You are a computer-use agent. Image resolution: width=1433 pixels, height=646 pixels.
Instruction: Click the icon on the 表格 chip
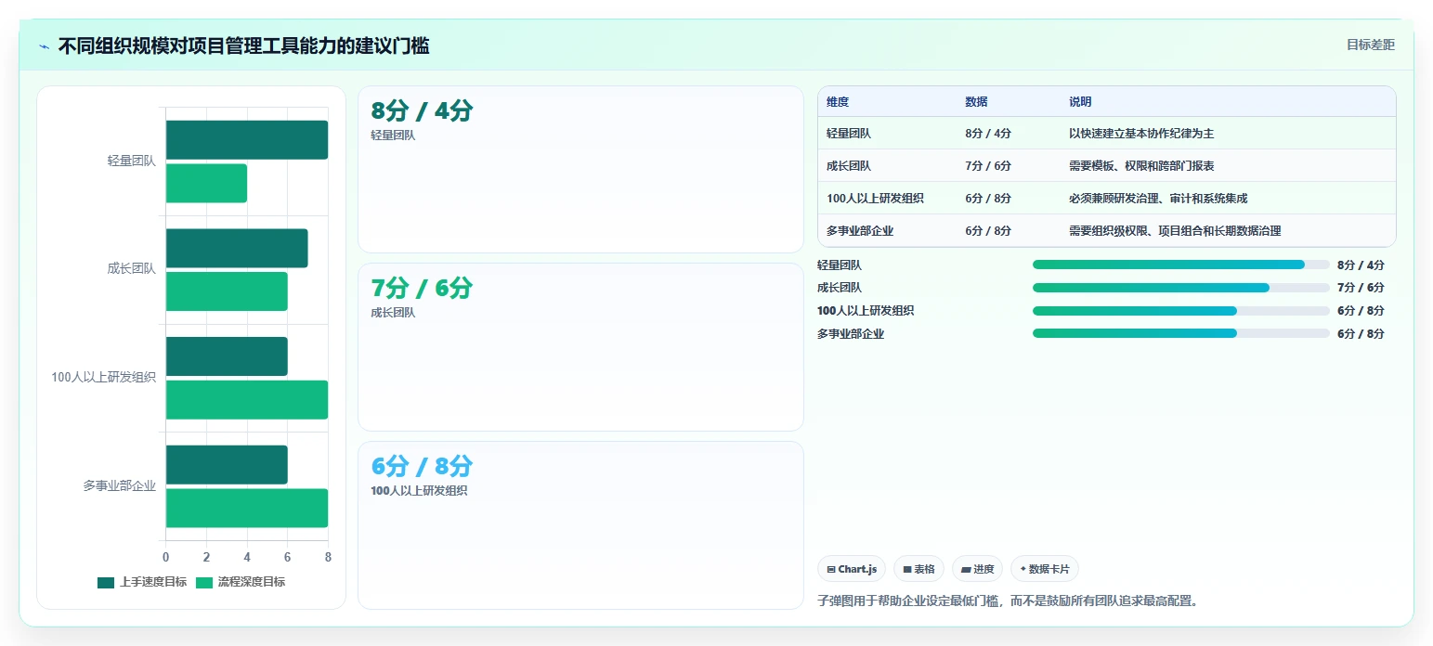(x=907, y=569)
